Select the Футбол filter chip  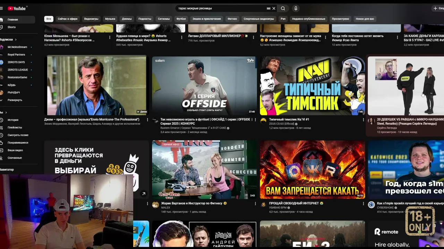181,19
